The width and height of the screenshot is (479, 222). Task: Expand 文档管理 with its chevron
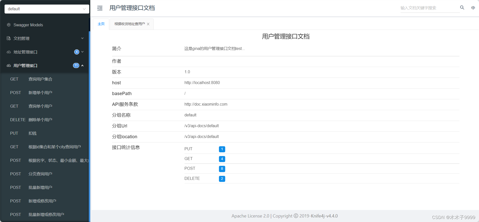(82, 38)
